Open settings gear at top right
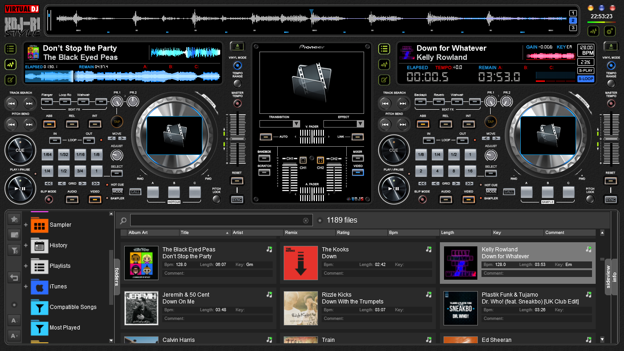Viewport: 624px width, 351px height. 610,31
